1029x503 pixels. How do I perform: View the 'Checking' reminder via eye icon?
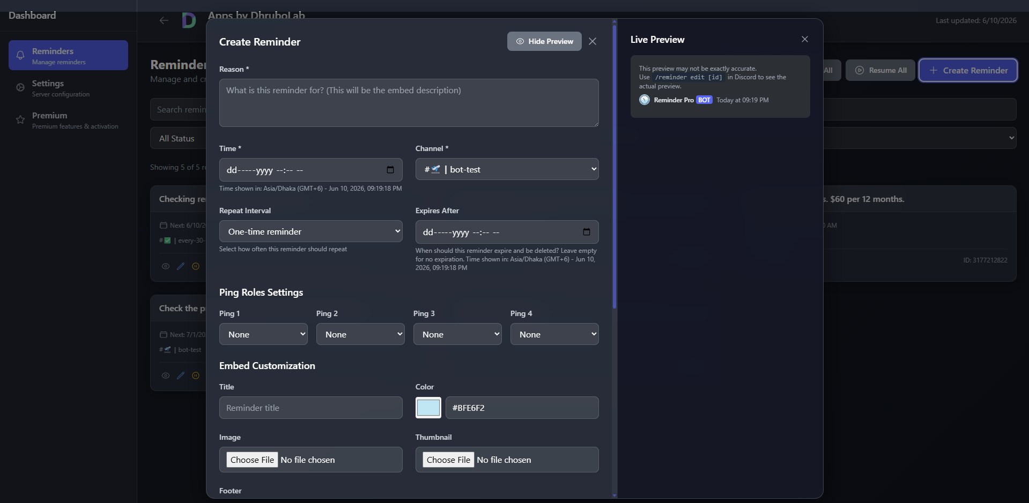coord(166,266)
